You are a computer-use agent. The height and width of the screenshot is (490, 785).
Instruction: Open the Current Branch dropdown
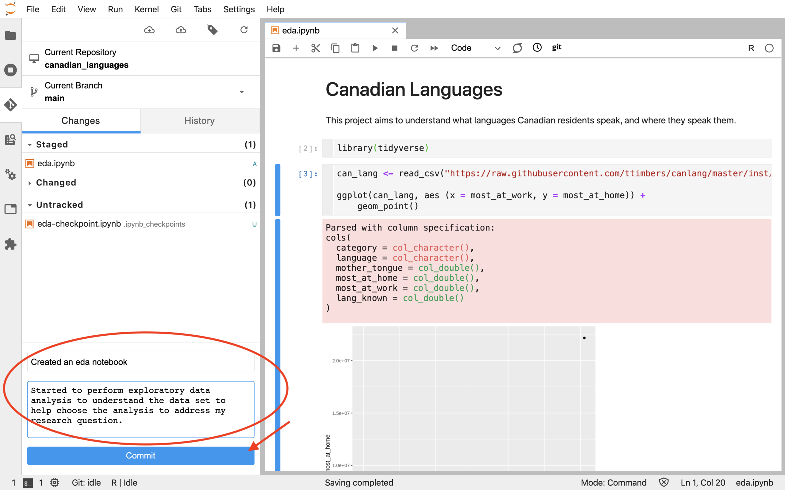[x=241, y=92]
